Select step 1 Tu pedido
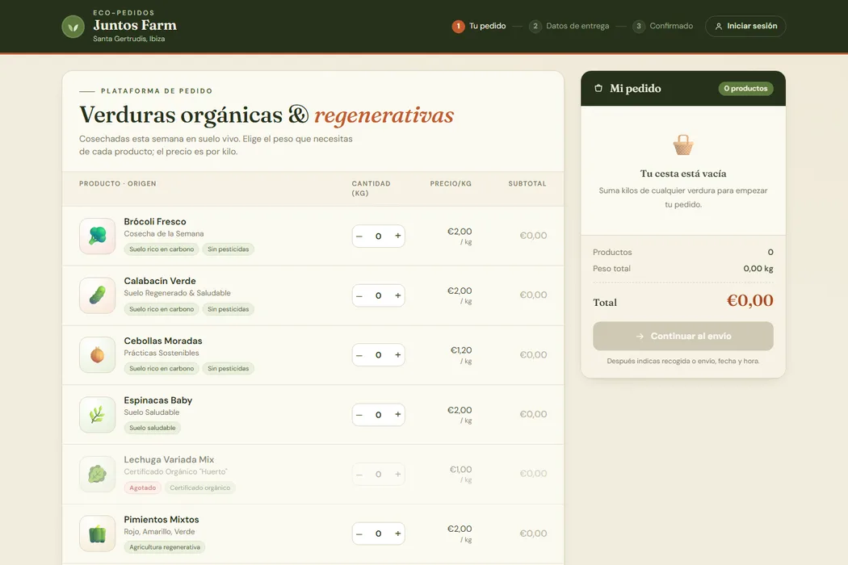The width and height of the screenshot is (848, 565). (479, 26)
